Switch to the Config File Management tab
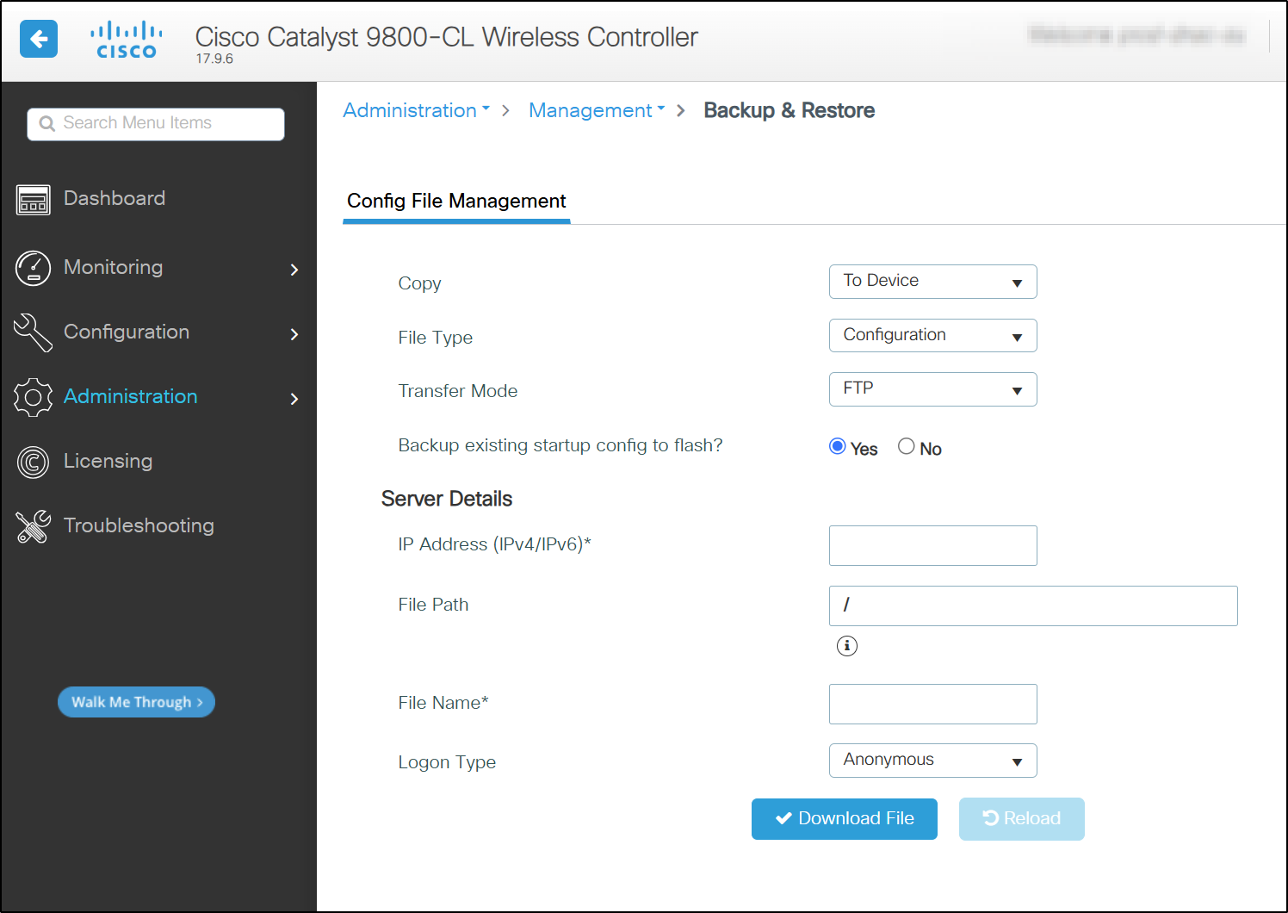The width and height of the screenshot is (1288, 913). [455, 201]
